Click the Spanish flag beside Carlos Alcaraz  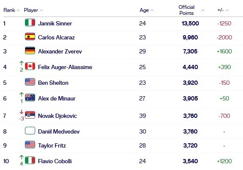coord(30,36)
